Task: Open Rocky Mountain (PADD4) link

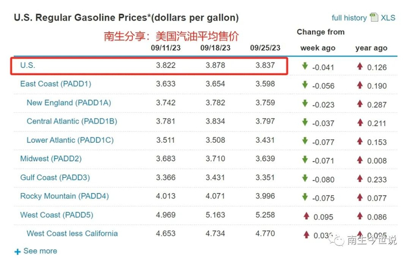Action: click(x=64, y=196)
